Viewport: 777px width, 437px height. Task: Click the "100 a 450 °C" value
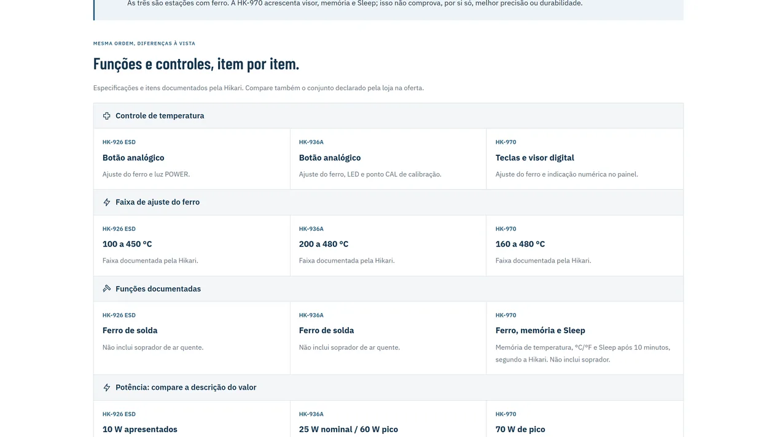(x=127, y=244)
